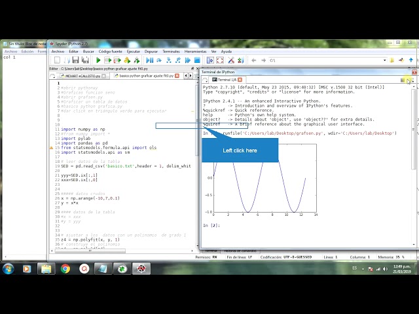Click Spyder icon in the taskbar
This screenshot has height=314, width=419.
141,269
